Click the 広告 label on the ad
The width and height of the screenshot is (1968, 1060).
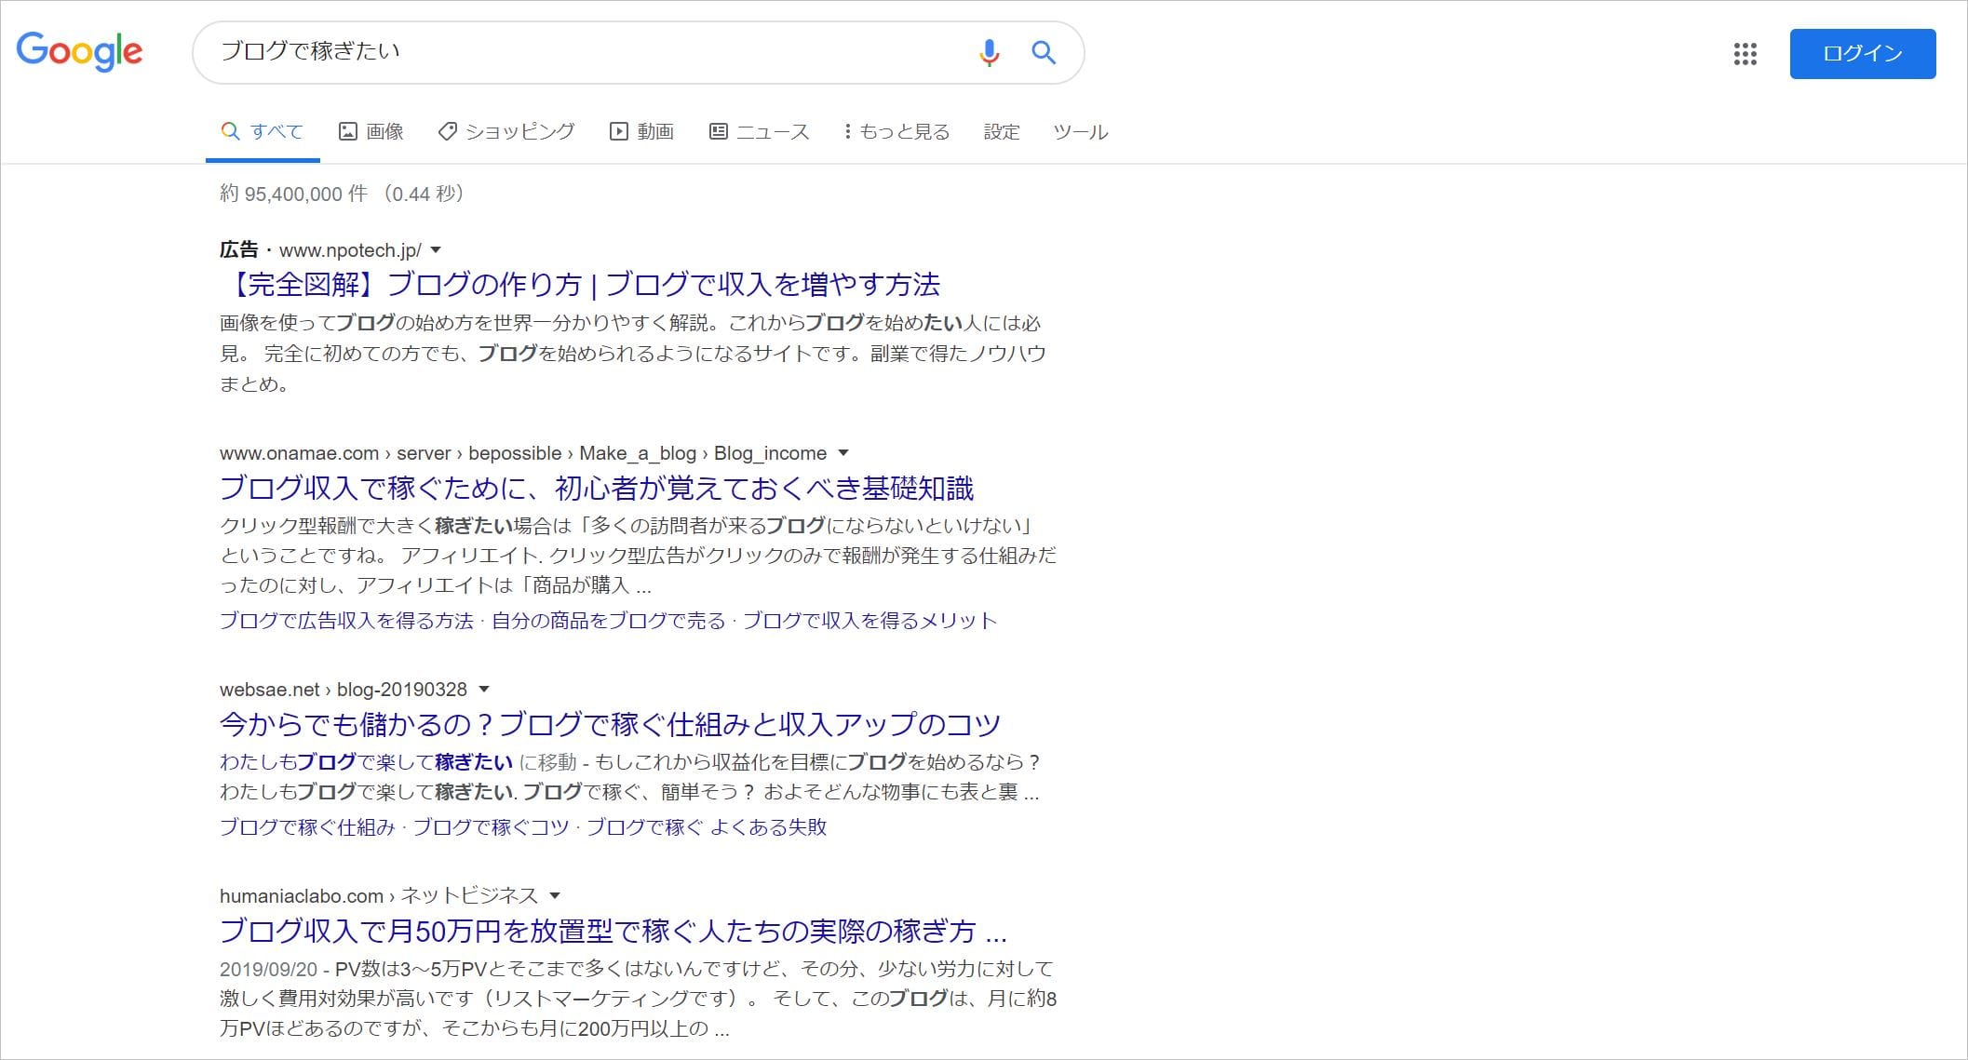point(238,250)
